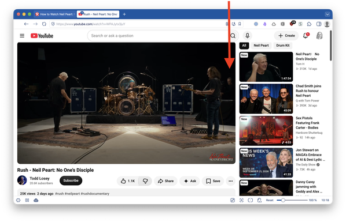The height and width of the screenshot is (222, 346).
Task: Open the 'Danny Carey jamming with Geddy' title
Action: pos(309,187)
